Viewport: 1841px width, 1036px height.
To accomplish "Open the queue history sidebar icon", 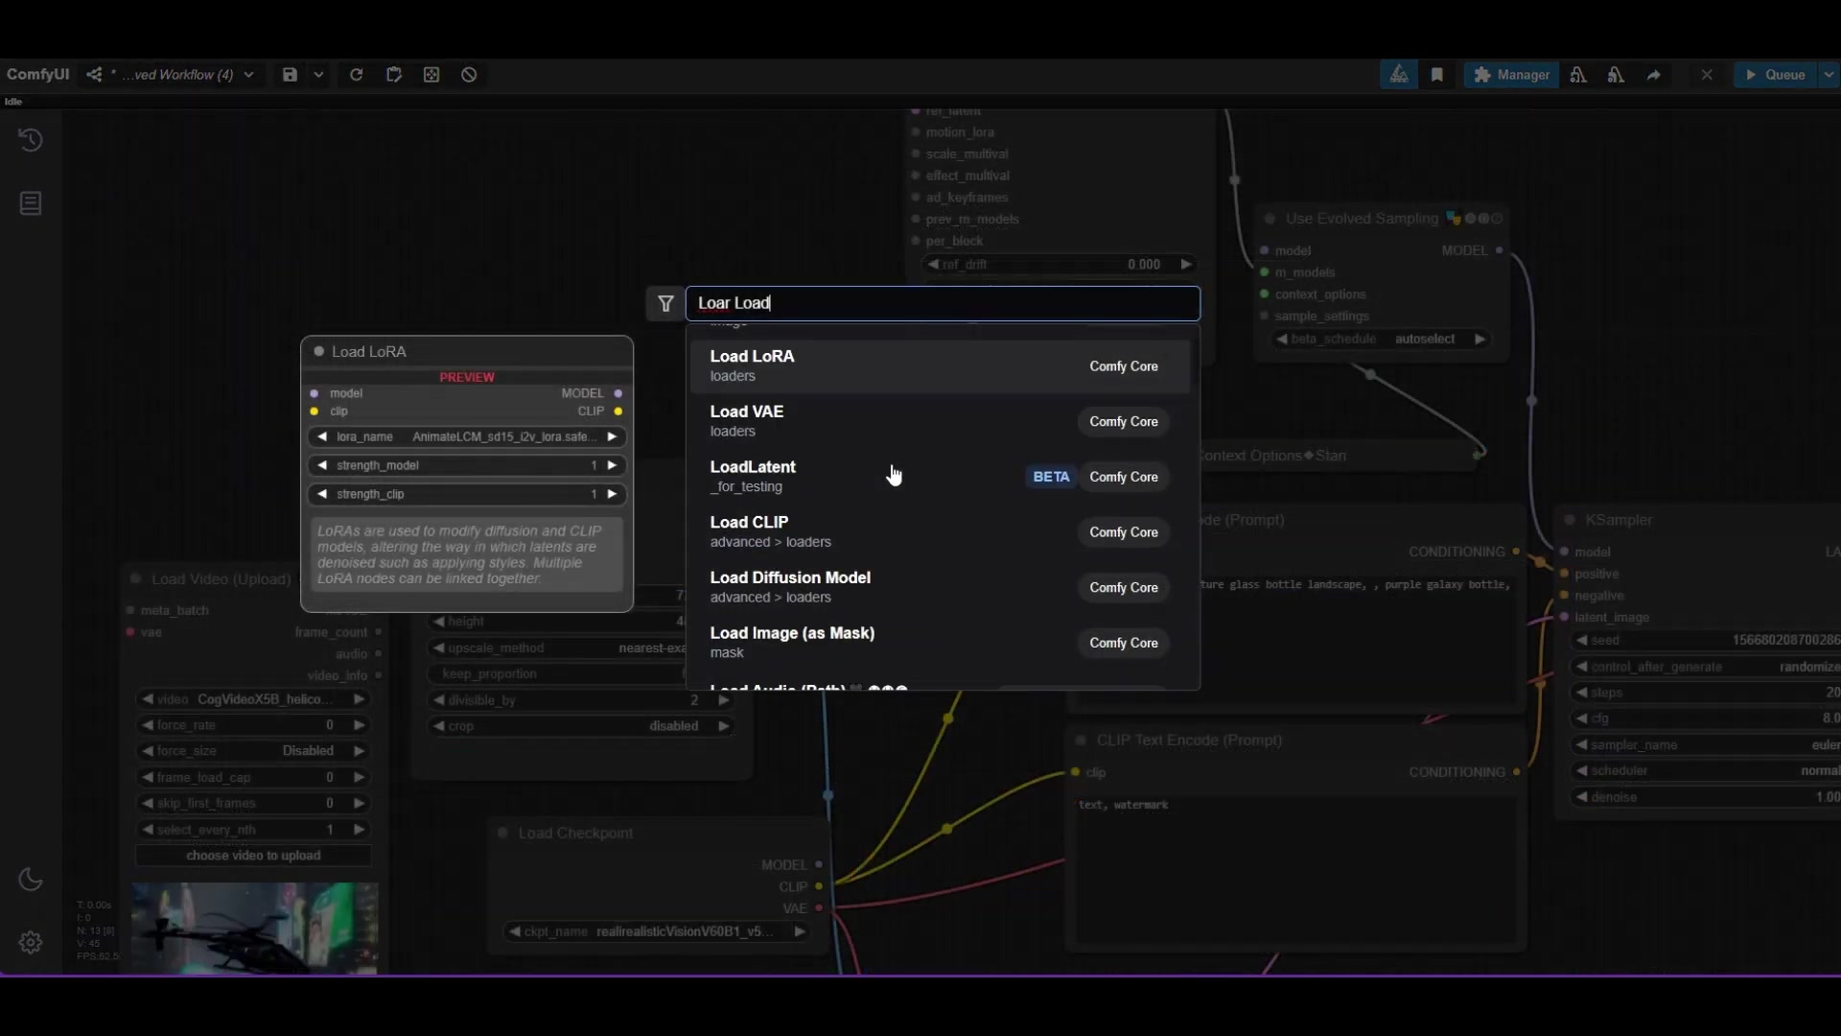I will pos(31,140).
